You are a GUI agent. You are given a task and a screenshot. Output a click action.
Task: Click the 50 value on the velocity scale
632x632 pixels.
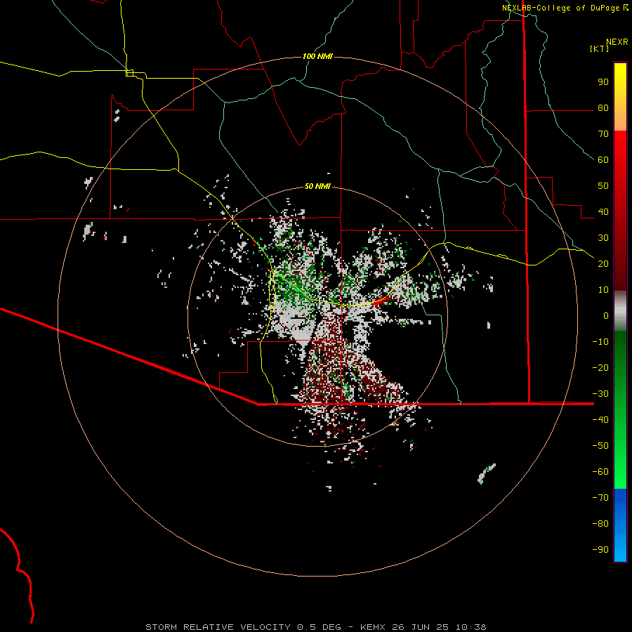click(603, 186)
